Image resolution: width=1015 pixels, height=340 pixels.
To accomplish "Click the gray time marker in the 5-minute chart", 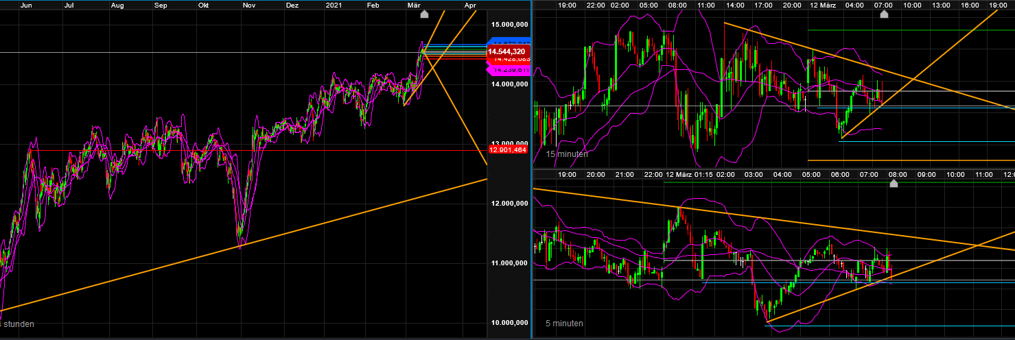I will coord(894,184).
